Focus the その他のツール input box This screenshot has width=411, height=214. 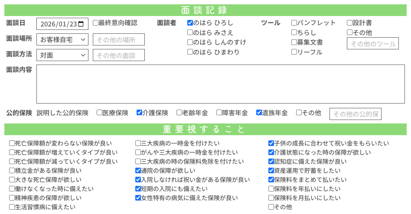click(x=372, y=43)
